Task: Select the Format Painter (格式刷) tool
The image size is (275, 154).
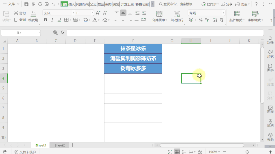Action: pyautogui.click(x=33, y=16)
